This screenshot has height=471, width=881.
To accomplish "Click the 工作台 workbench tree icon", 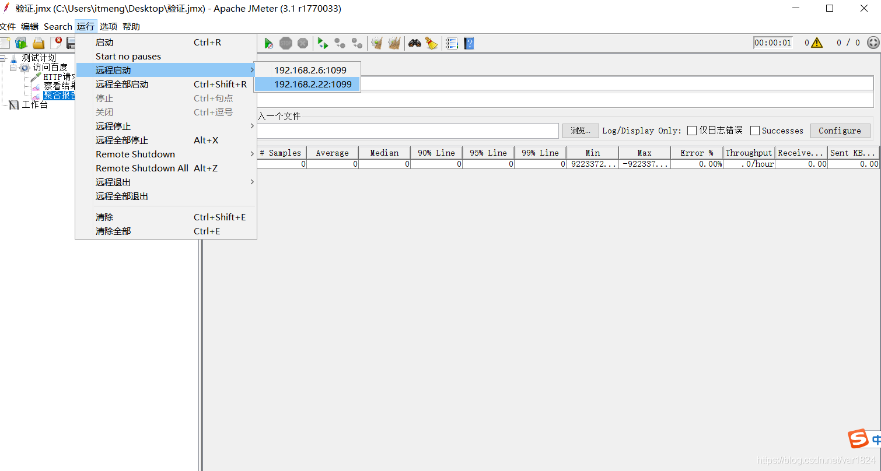I will point(14,105).
